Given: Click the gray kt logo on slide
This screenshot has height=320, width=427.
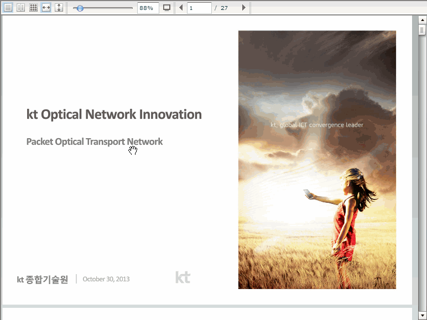Looking at the screenshot, I should click(x=183, y=277).
